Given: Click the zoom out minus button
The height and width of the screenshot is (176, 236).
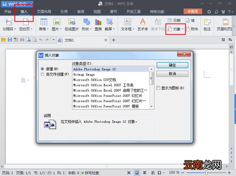Looking at the screenshot, I should 183,173.
